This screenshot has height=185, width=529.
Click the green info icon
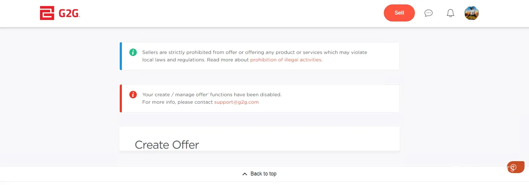[133, 52]
